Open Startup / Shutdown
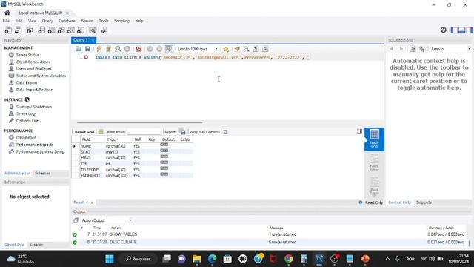The width and height of the screenshot is (474, 267). [x=34, y=107]
